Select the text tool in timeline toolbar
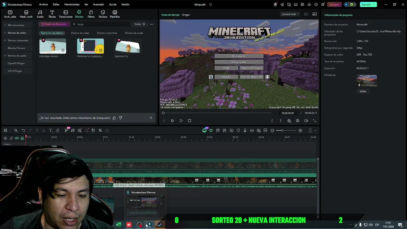The image size is (407, 229). tap(51, 130)
